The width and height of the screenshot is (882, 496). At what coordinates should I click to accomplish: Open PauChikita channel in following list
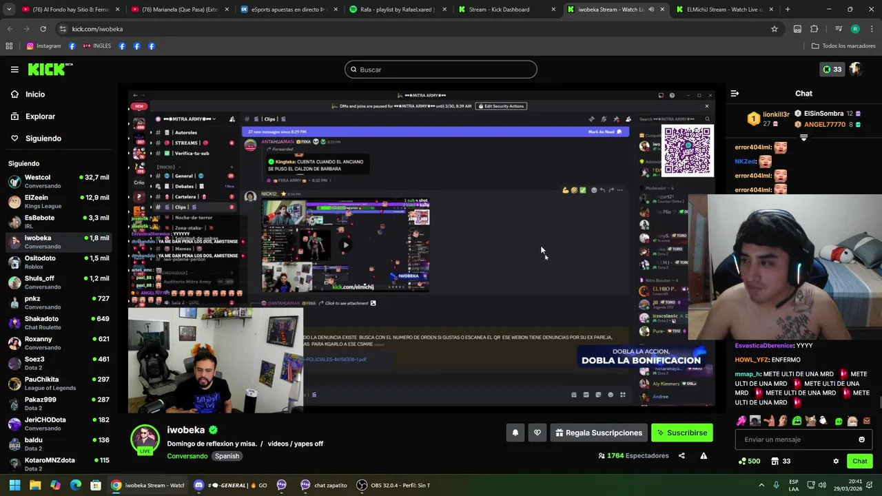tap(59, 383)
